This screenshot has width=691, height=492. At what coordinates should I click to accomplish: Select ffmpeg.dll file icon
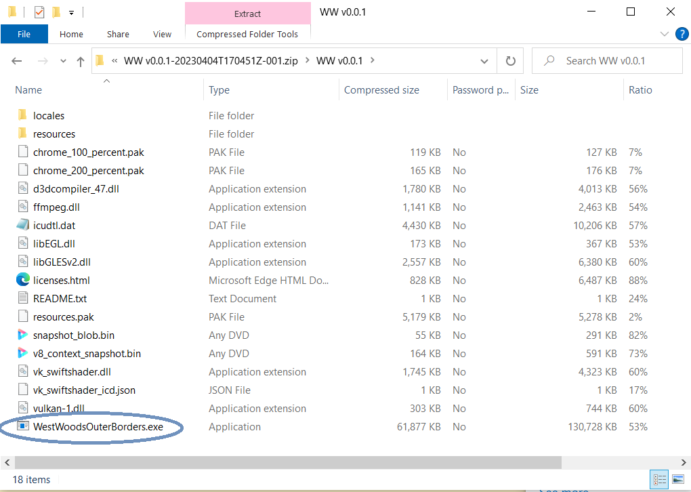pos(23,206)
